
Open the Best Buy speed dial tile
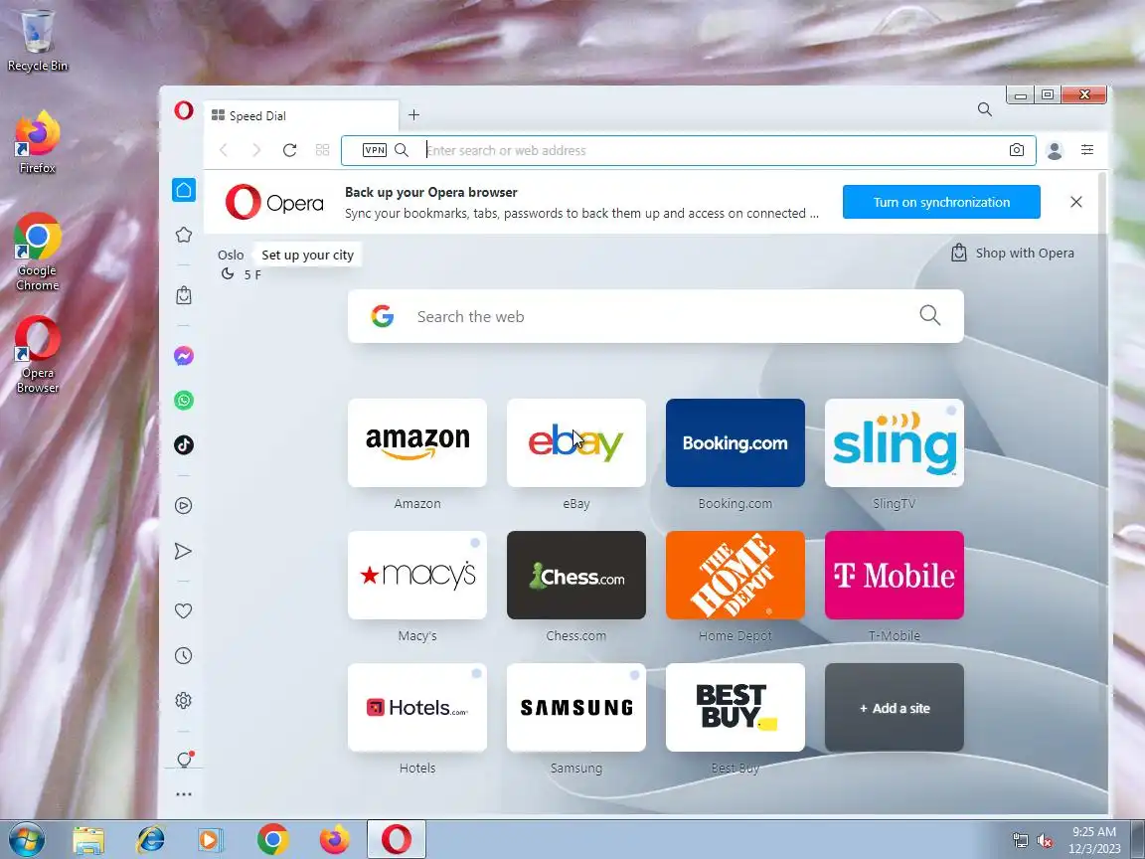pos(736,708)
